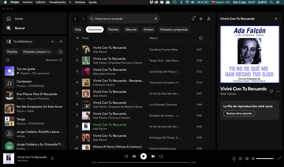The height and width of the screenshot is (167, 284).
Task: Open Tango playlist in library
Action: (x=34, y=121)
